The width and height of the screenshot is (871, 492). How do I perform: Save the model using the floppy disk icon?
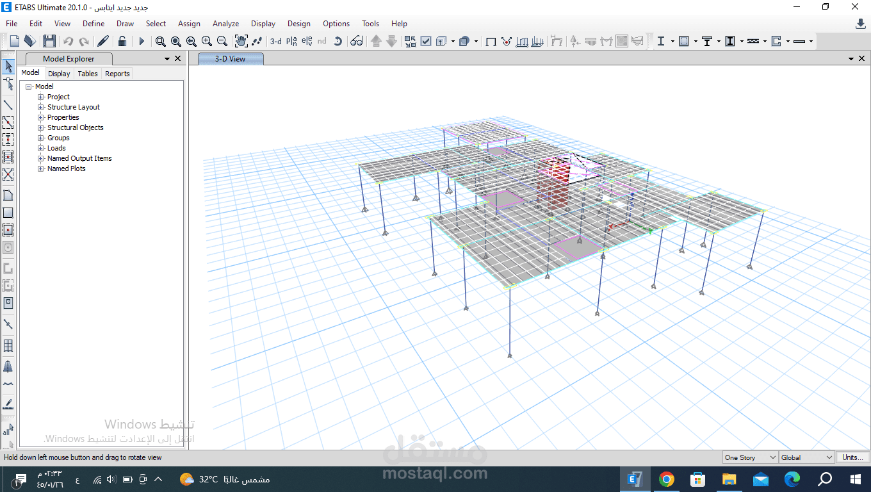pyautogui.click(x=49, y=41)
